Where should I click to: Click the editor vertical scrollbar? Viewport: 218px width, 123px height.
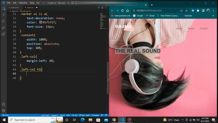tap(108, 78)
